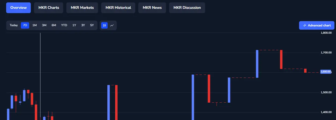Open MKR Historical tab
This screenshot has height=120, width=336.
point(118,8)
